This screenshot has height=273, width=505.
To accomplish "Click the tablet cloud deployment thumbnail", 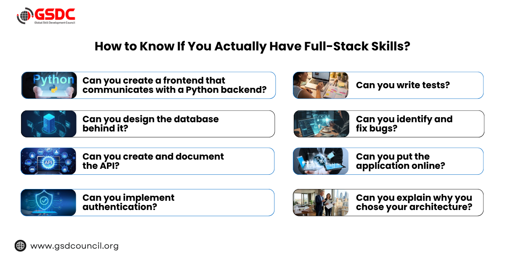I will 321,161.
